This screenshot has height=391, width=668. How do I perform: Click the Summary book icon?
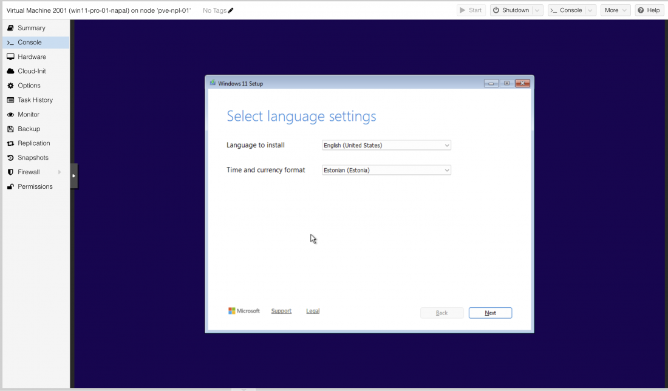pos(11,28)
